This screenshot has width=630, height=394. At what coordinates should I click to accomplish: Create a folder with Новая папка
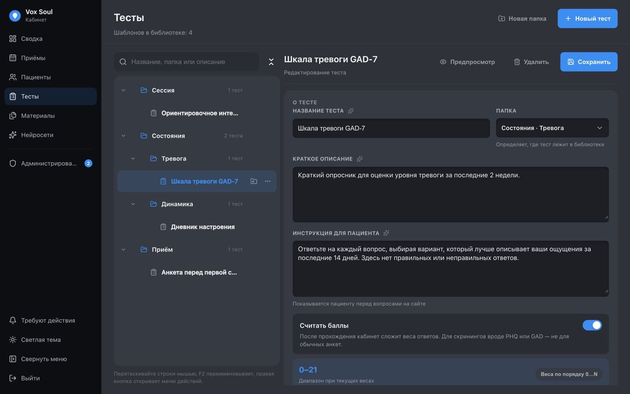point(522,18)
